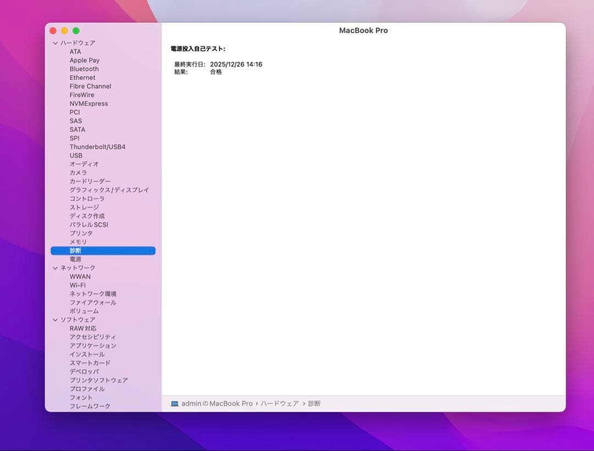
Task: Click ソフトウェア heading label in sidebar
Action: [x=78, y=320]
